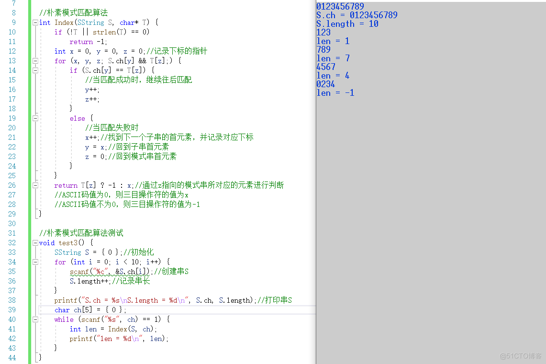Collapse the else block on line 19
546x364 pixels.
35,118
